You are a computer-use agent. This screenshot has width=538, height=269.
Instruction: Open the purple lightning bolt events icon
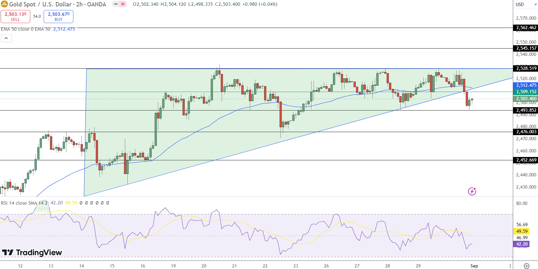coord(472,191)
